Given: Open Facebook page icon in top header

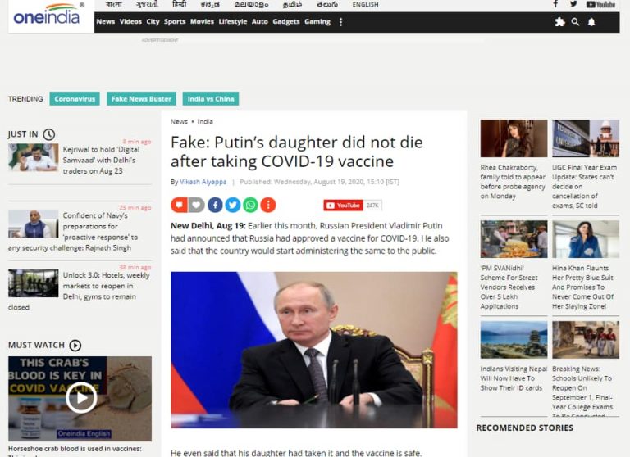Looking at the screenshot, I should 555,4.
